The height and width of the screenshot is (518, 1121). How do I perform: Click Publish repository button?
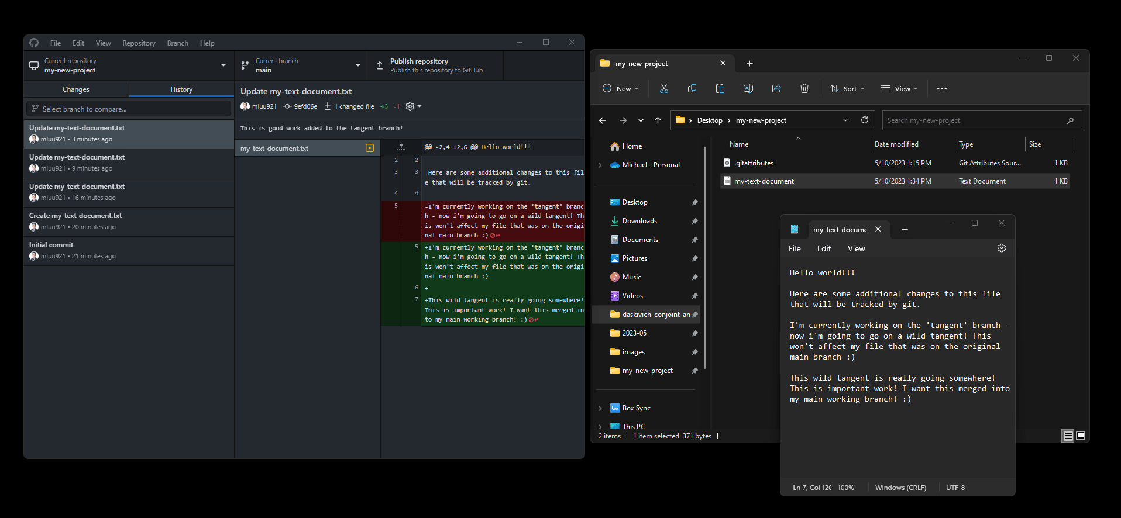(x=436, y=65)
